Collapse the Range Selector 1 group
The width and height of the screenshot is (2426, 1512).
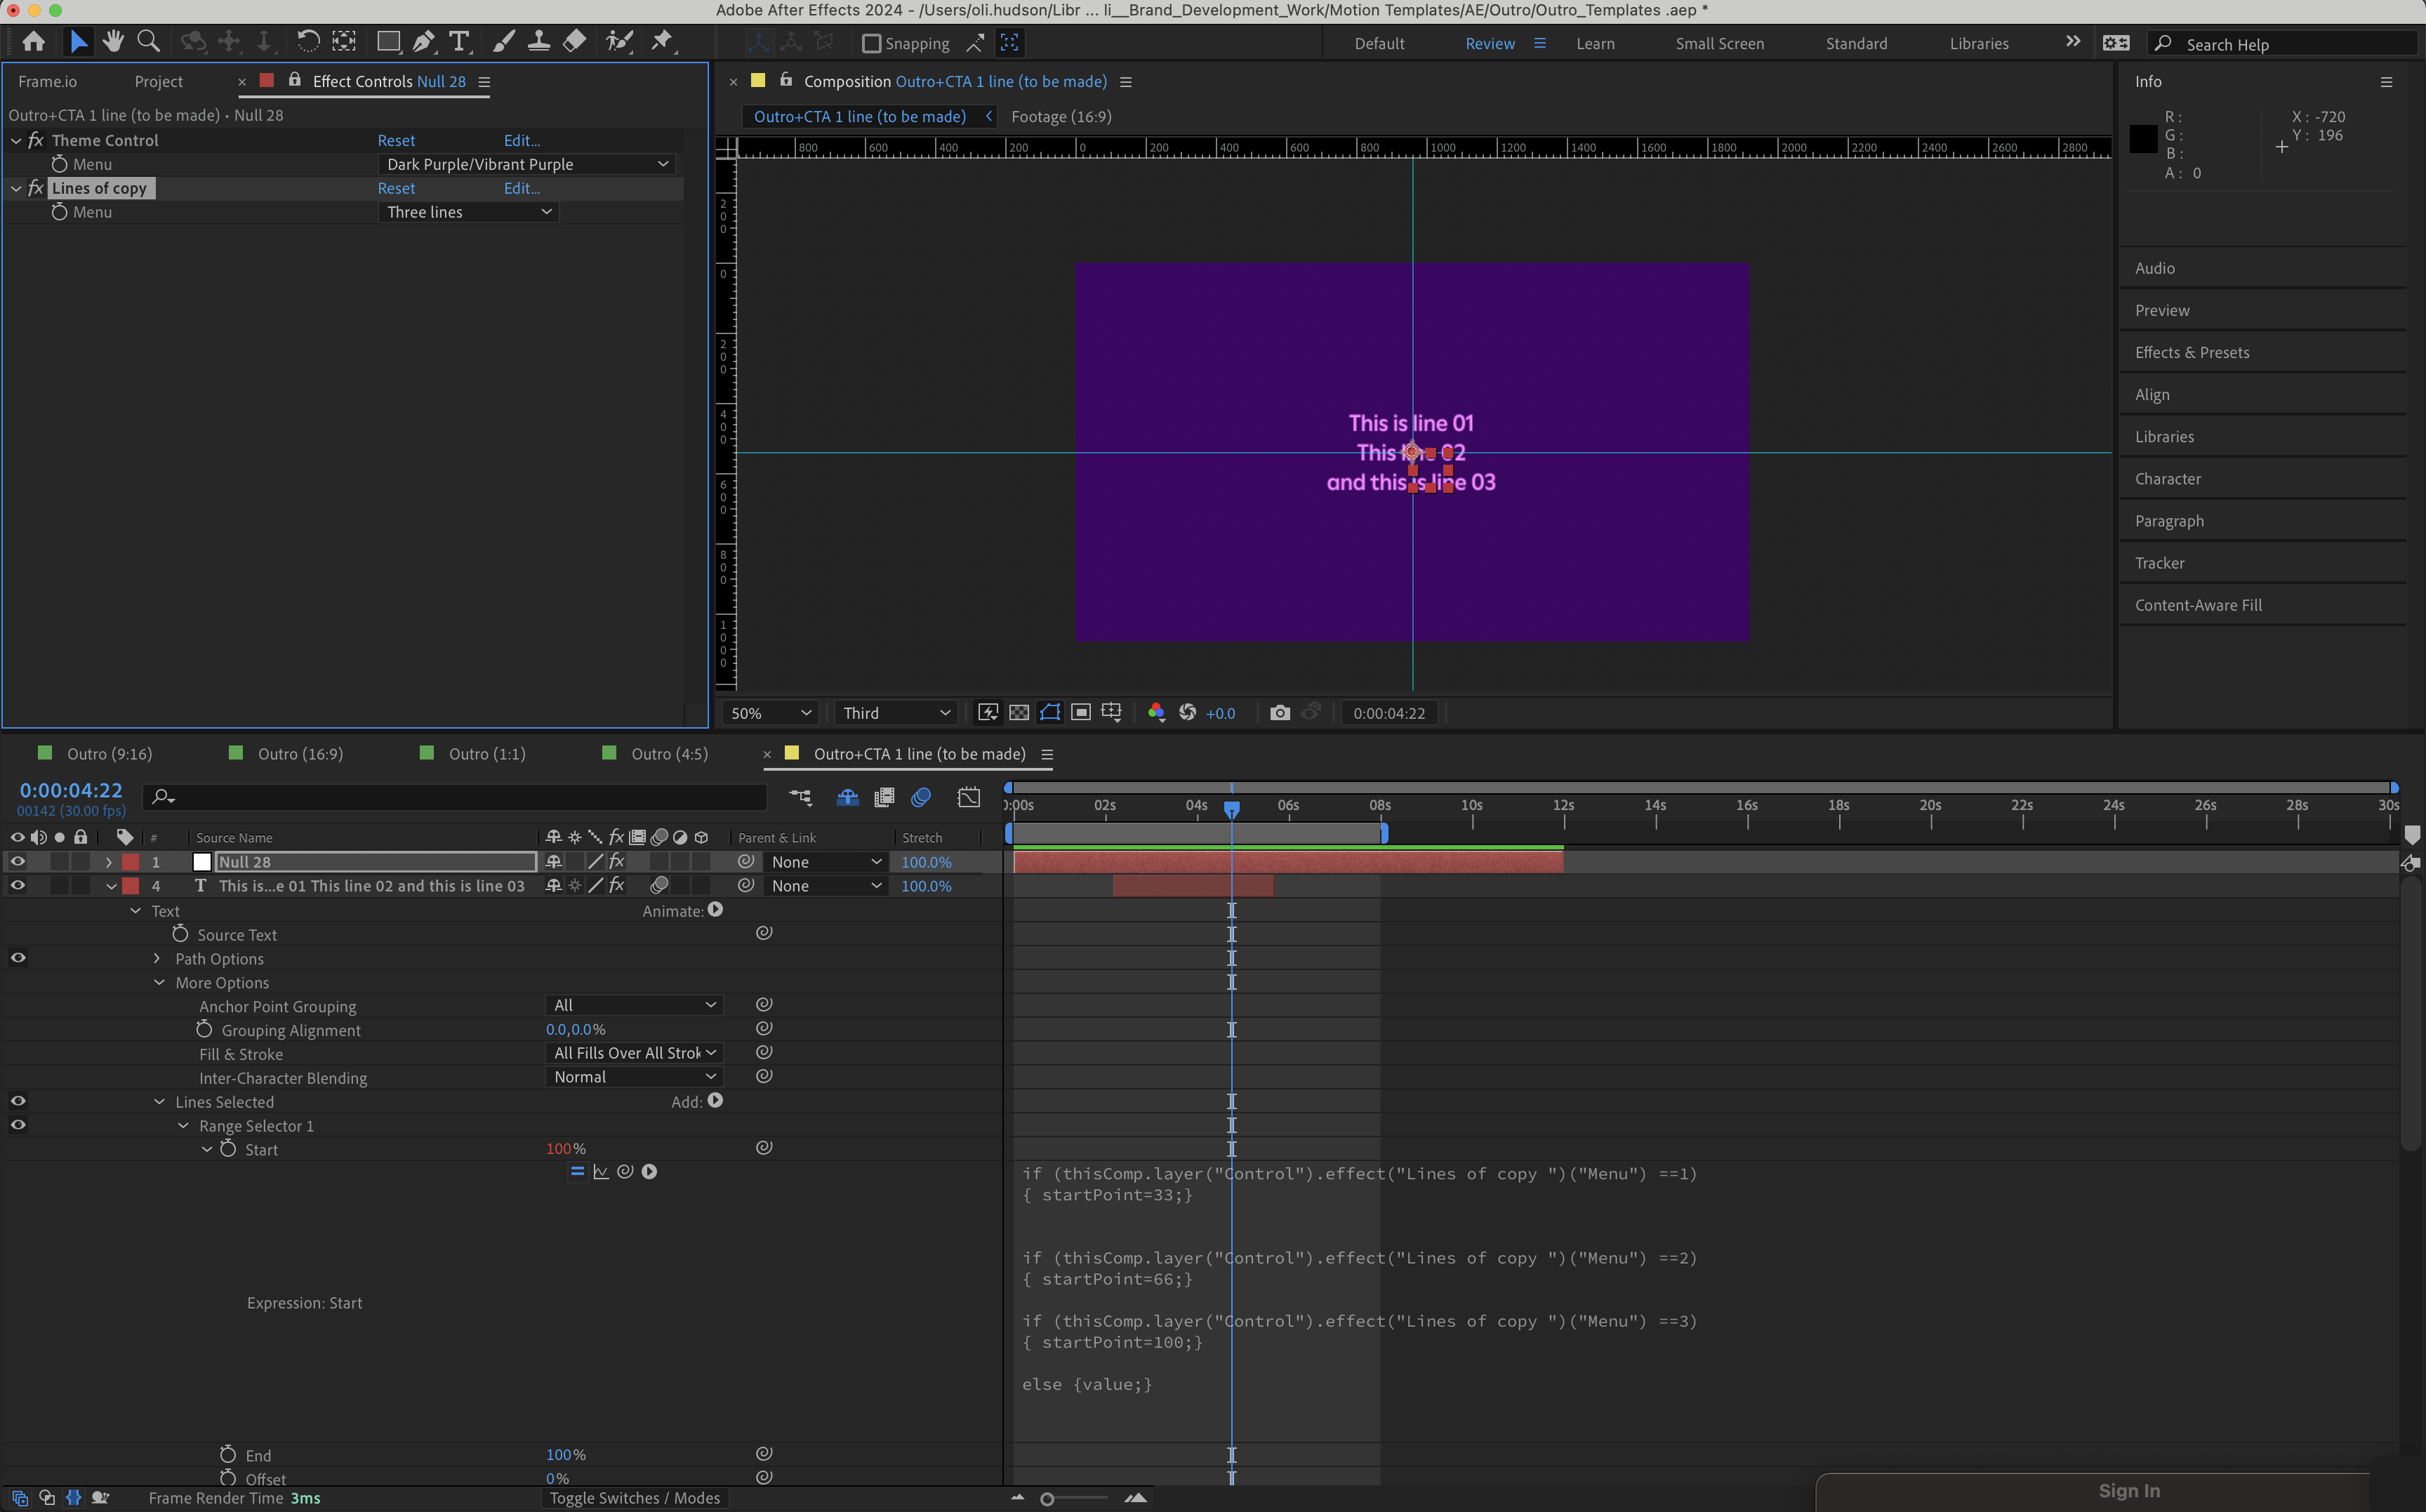point(184,1125)
